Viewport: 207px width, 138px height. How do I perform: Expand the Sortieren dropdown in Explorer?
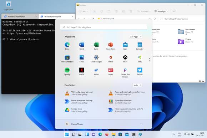tap(144, 11)
